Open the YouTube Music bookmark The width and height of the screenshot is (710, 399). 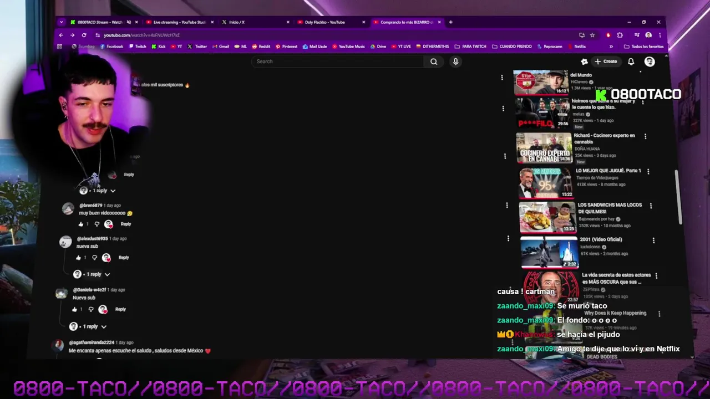(348, 47)
